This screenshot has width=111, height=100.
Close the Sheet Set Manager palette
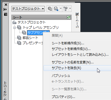(x=6, y=5)
